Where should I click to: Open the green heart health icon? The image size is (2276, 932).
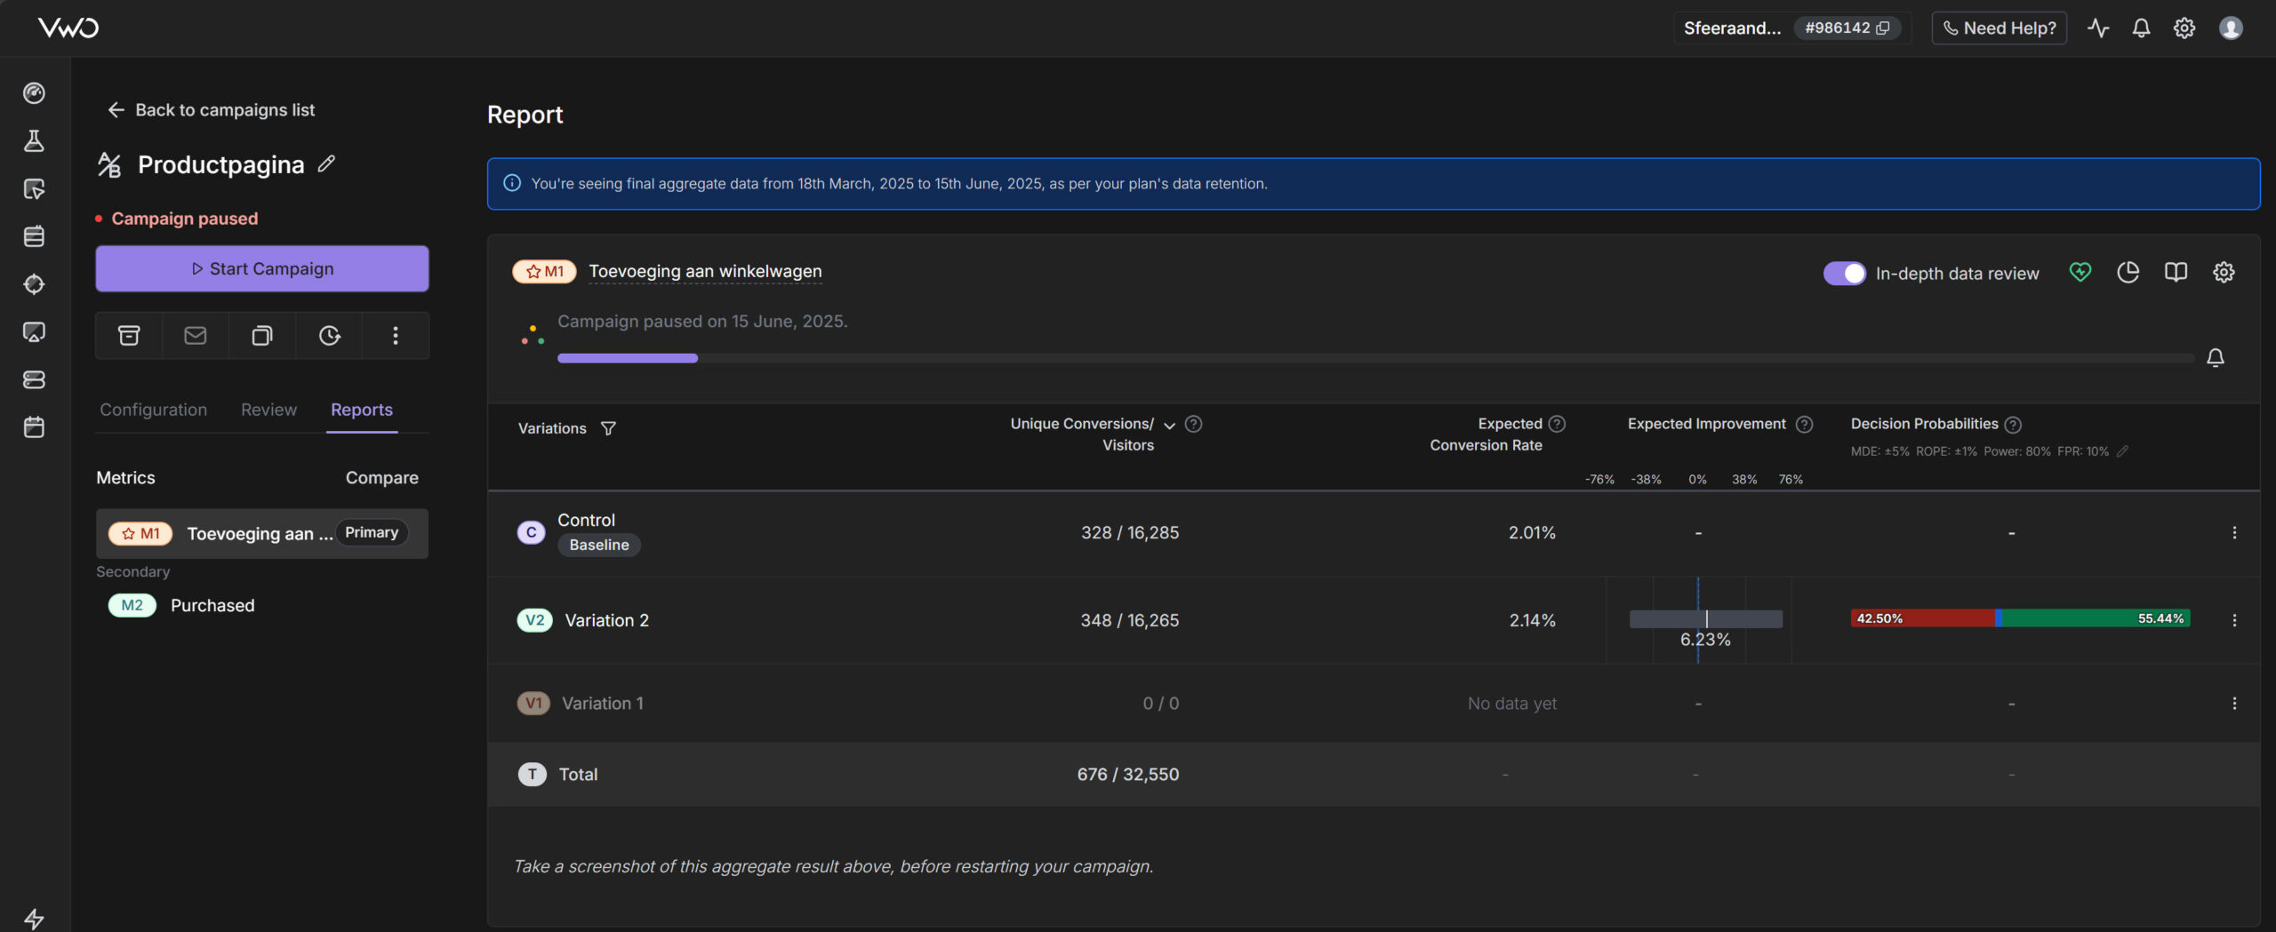(2080, 273)
